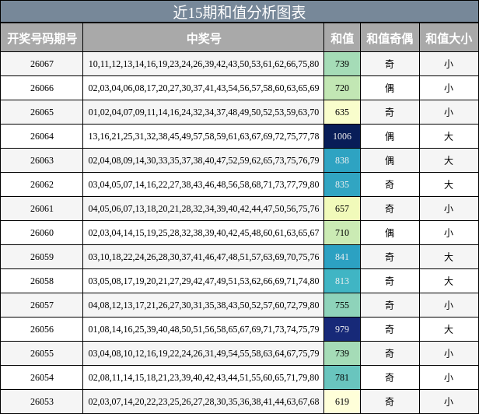Click the sum value 635

click(342, 112)
